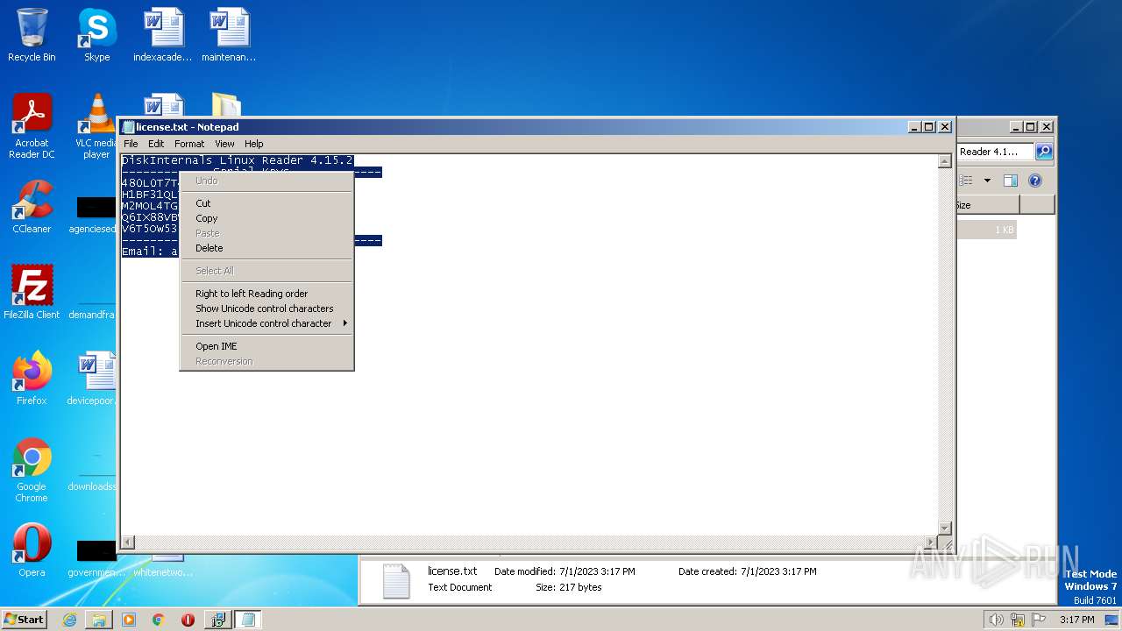1122x631 pixels.
Task: Choose Cut from the context menu
Action: (x=266, y=203)
